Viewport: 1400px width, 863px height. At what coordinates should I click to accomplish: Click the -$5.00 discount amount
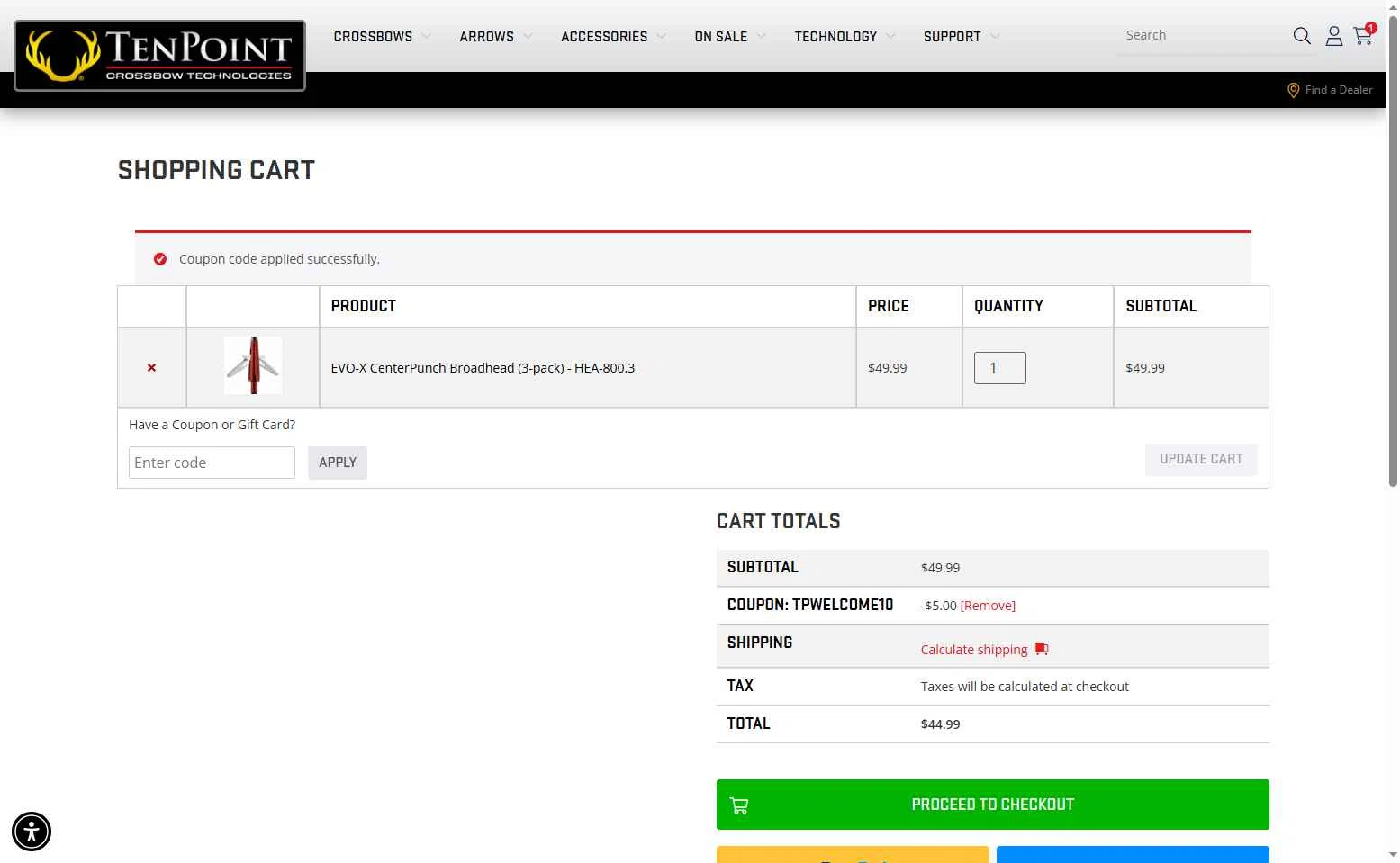(938, 606)
